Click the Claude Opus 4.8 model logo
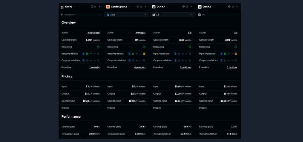 click(x=108, y=7)
